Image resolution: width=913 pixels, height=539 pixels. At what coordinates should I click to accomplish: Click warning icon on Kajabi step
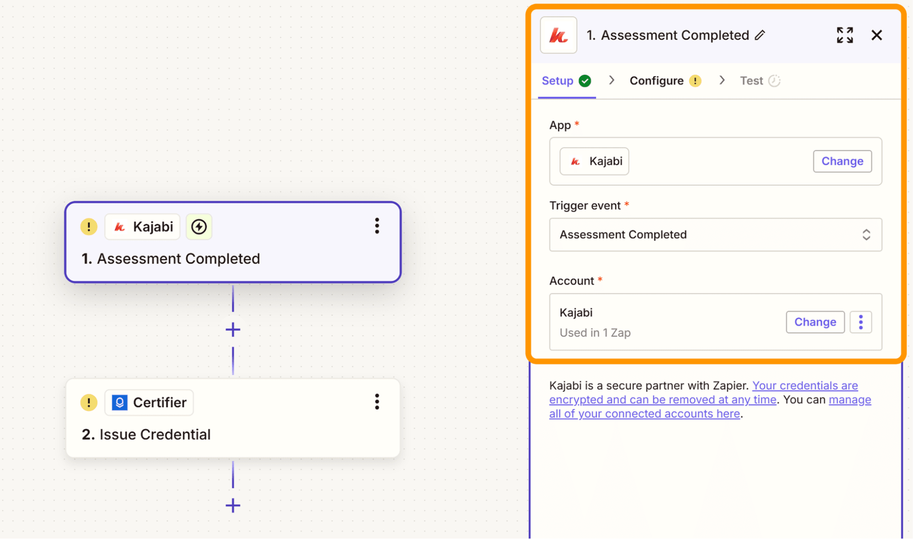click(89, 226)
